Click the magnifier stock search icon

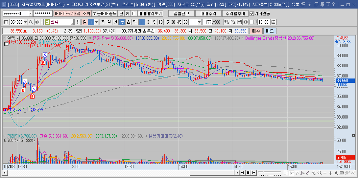[31, 22]
